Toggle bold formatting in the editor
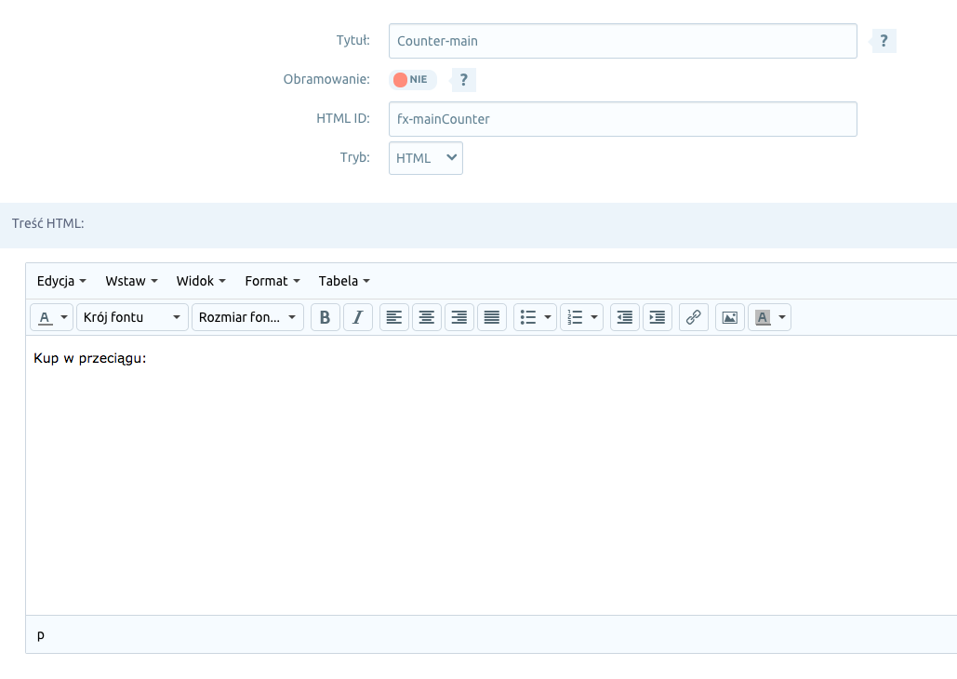 coord(325,317)
